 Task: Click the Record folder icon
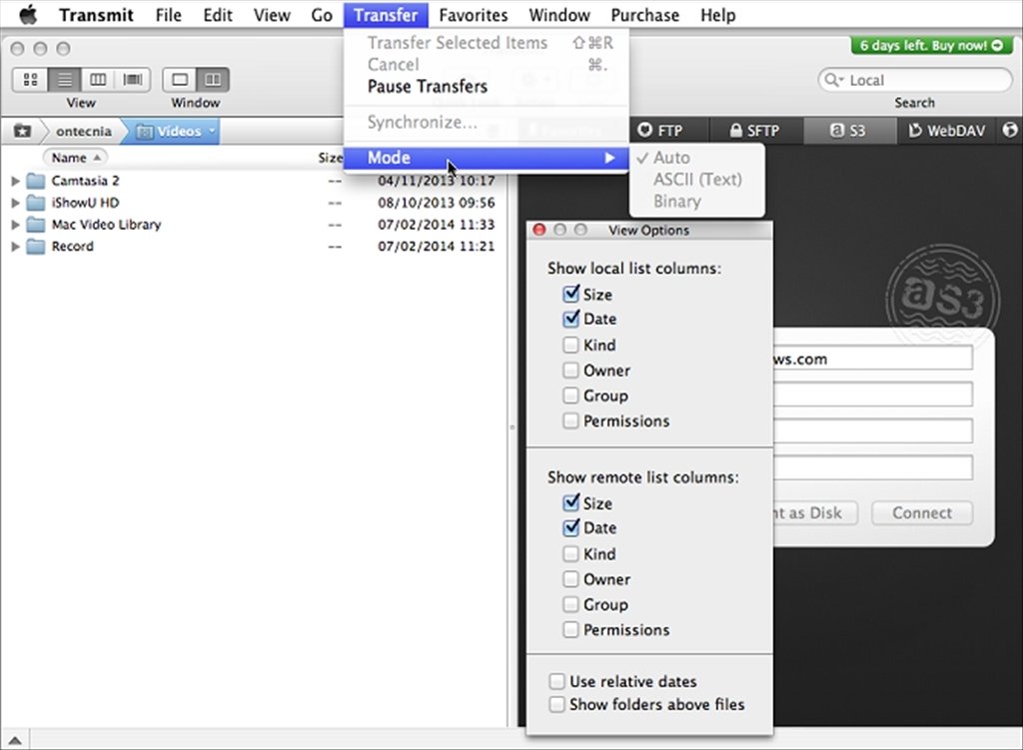coord(35,247)
